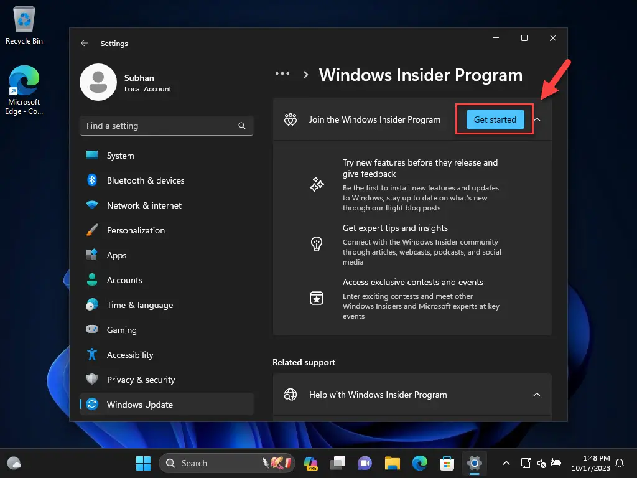637x478 pixels.
Task: Click the battery icon in system tray
Action: coord(556,463)
